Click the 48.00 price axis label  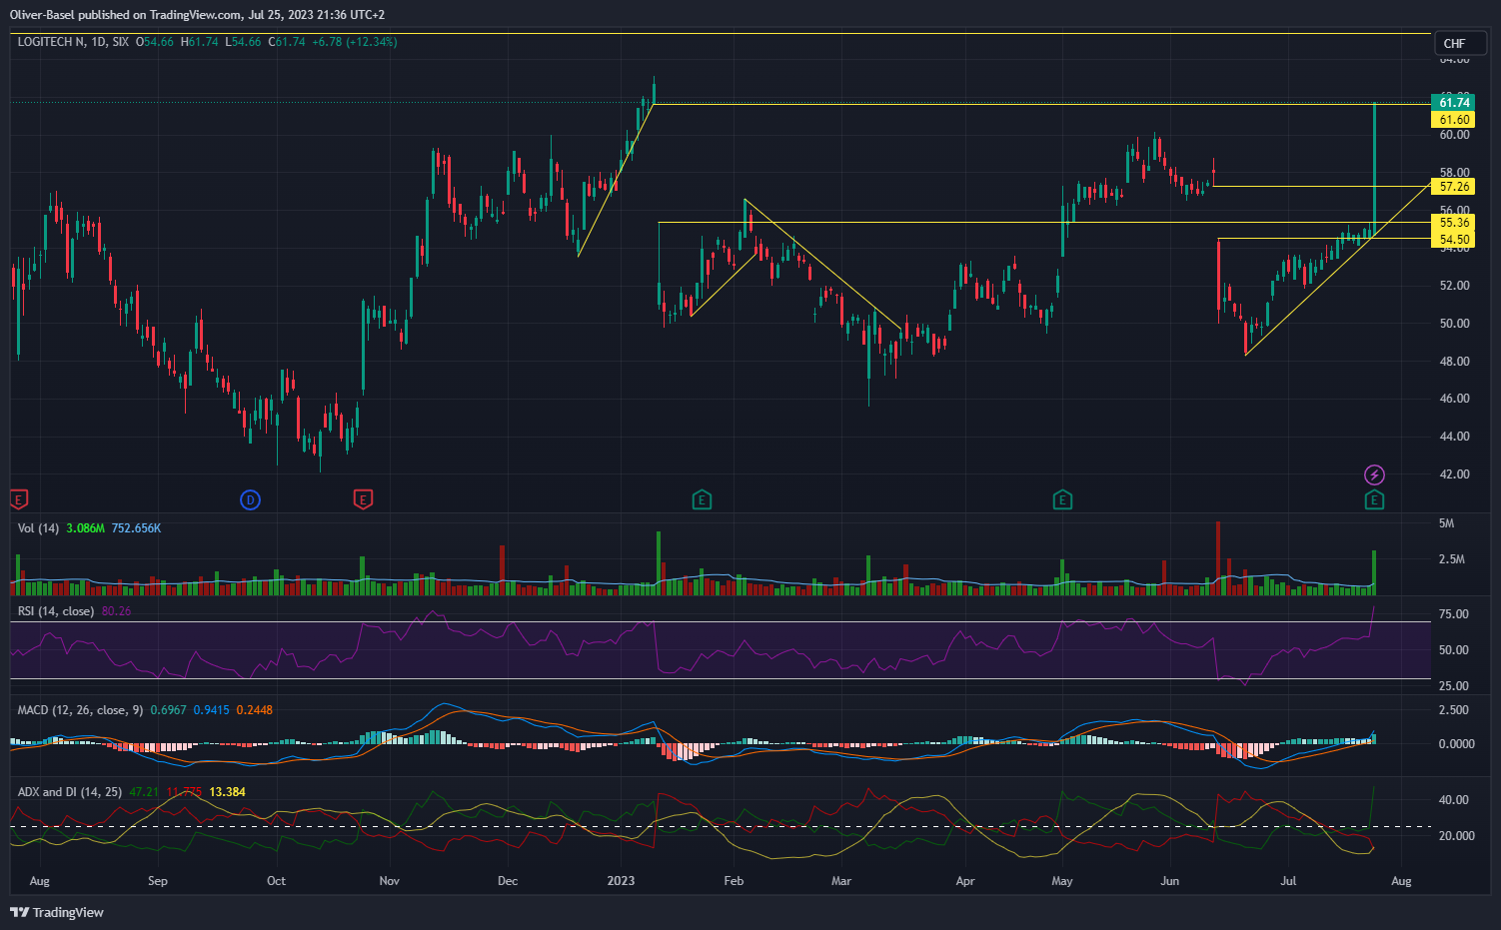[1454, 361]
